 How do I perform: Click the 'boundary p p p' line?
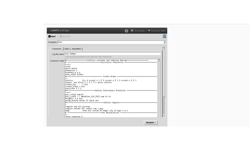73,73
